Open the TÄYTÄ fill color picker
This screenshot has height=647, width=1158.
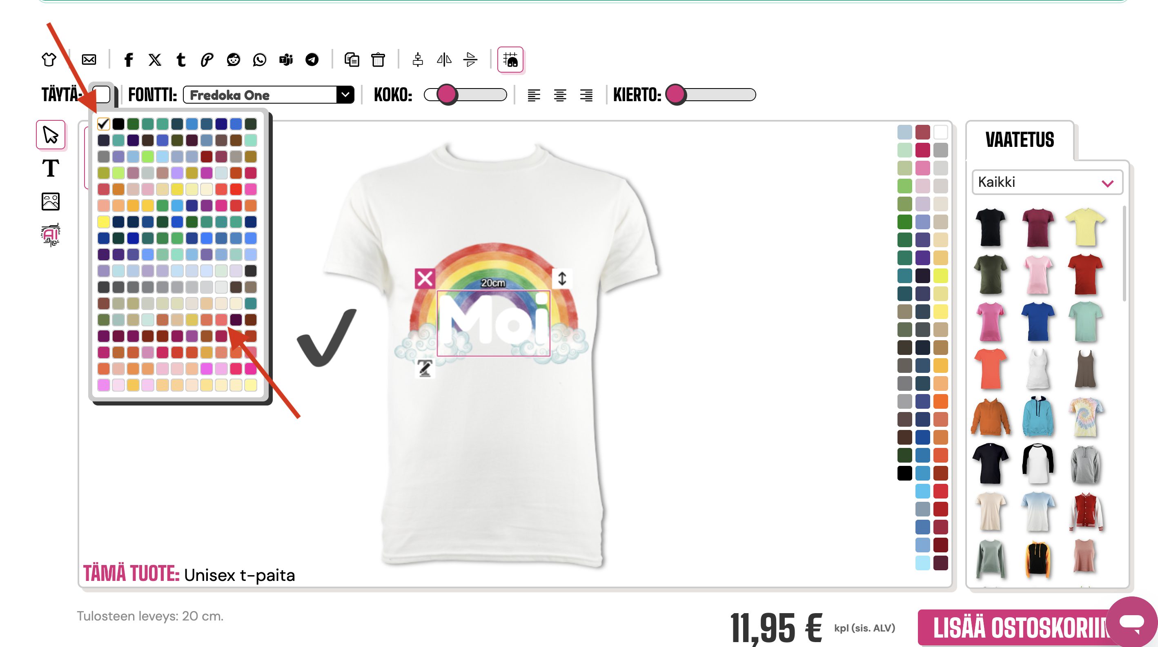102,94
